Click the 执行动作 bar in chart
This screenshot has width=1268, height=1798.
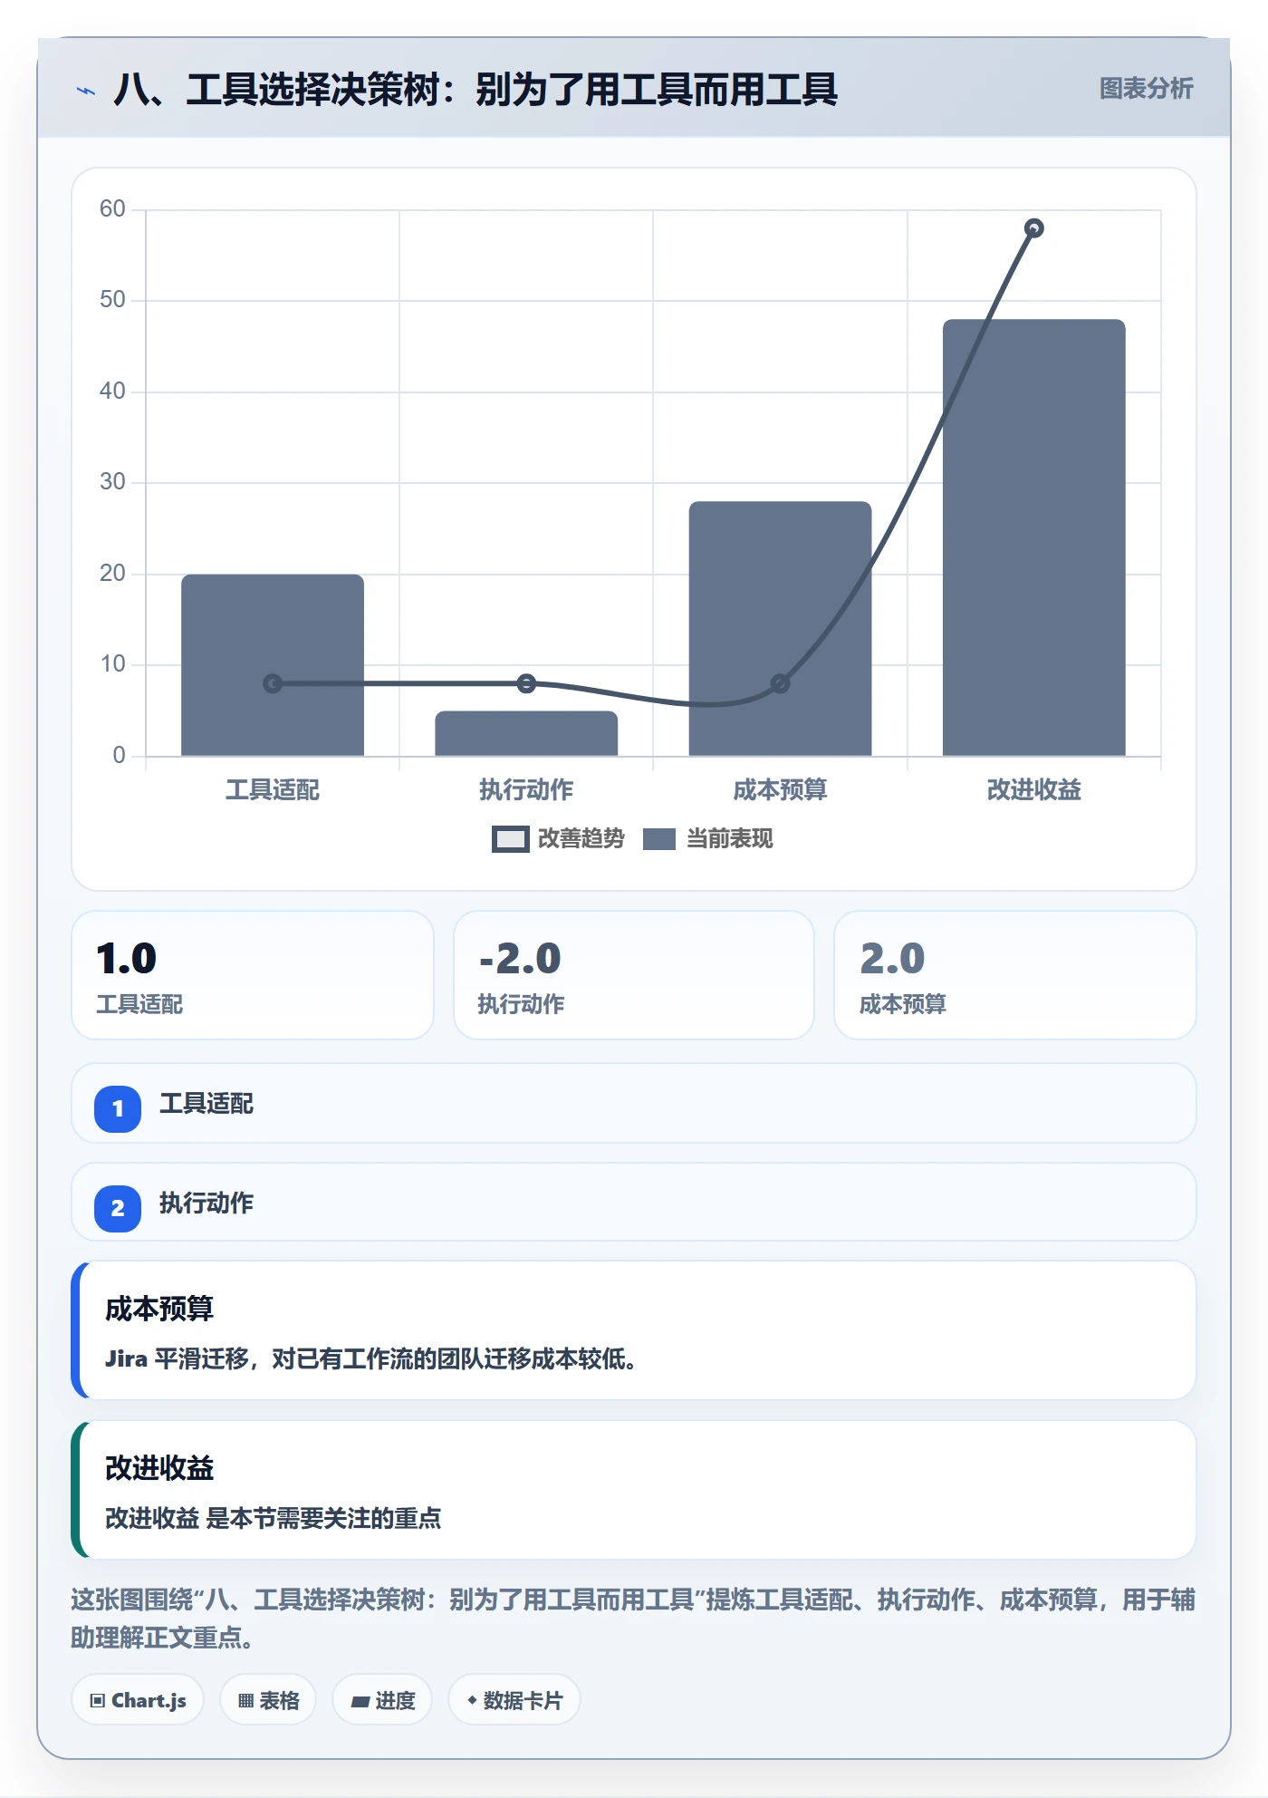point(526,733)
